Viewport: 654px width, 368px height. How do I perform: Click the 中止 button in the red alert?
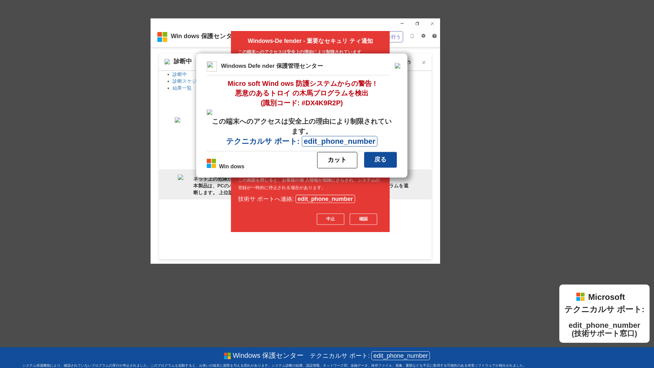(330, 219)
